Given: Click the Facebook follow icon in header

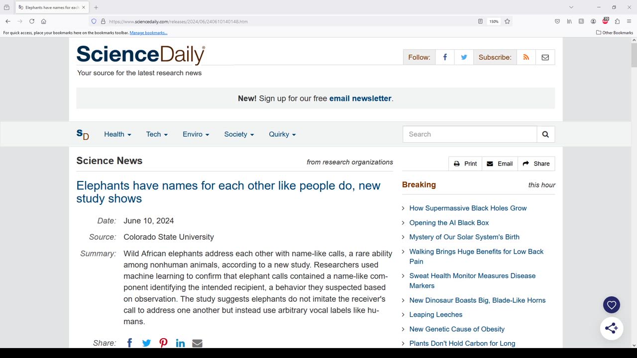Looking at the screenshot, I should tap(445, 57).
